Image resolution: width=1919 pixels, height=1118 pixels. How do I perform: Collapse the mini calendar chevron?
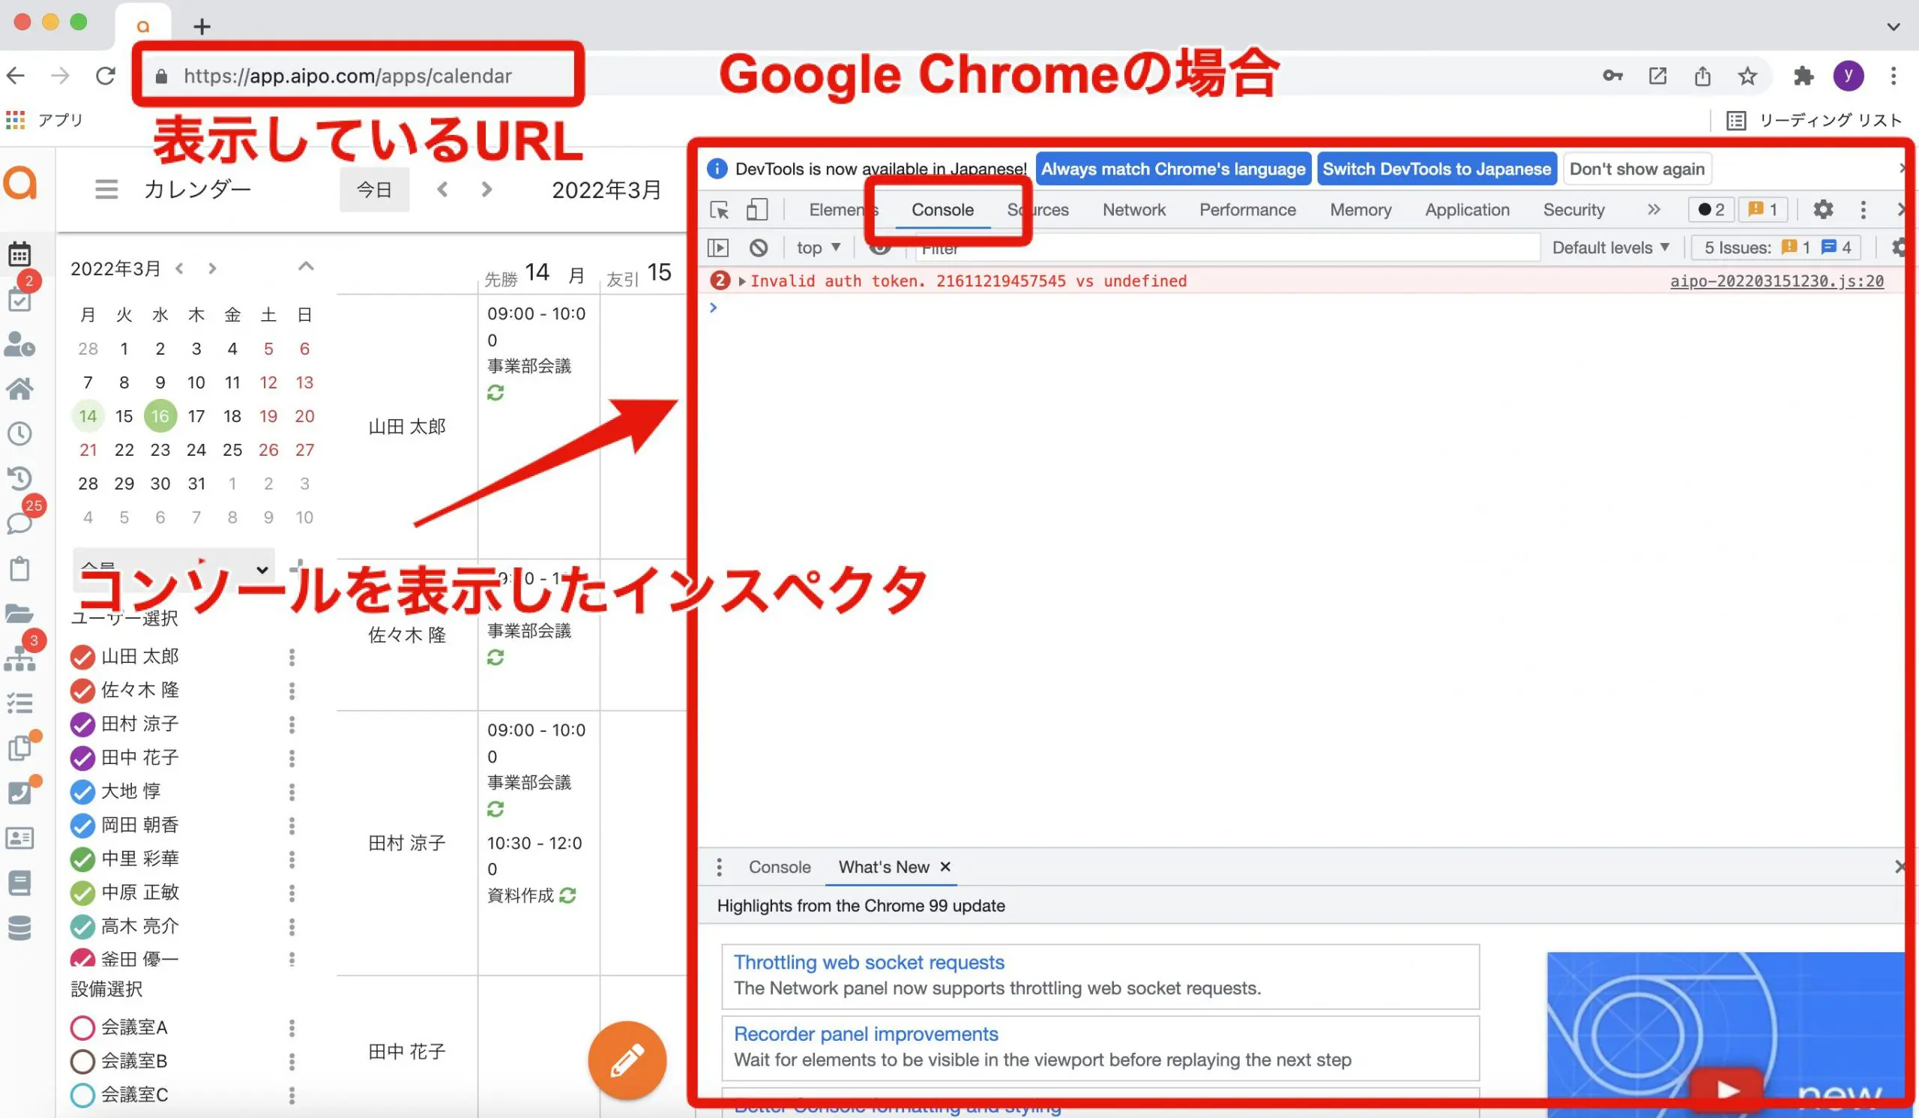(305, 266)
